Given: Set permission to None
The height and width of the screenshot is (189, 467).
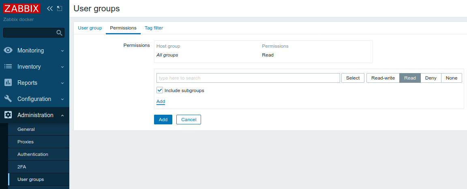Looking at the screenshot, I should (452, 78).
